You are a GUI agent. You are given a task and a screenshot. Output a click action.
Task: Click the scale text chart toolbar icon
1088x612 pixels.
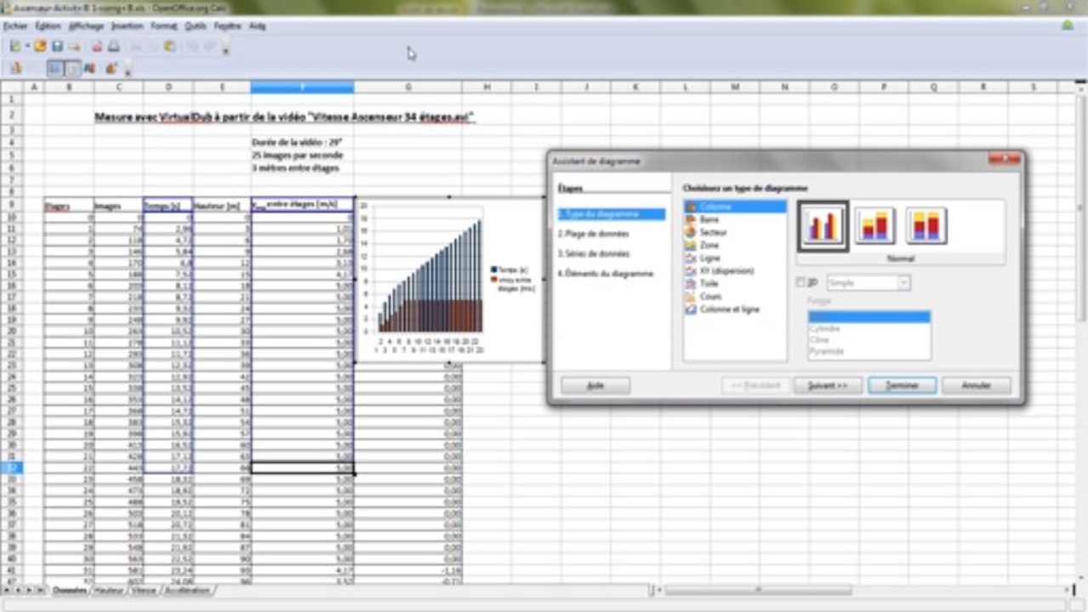(x=90, y=68)
